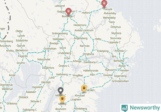Click the Eskilstuna C station label
The height and width of the screenshot is (112, 161).
click(x=91, y=62)
